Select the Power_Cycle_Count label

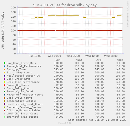(20, 92)
